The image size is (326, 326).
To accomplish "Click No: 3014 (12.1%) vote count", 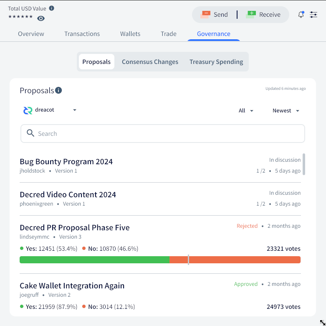I will click(109, 307).
